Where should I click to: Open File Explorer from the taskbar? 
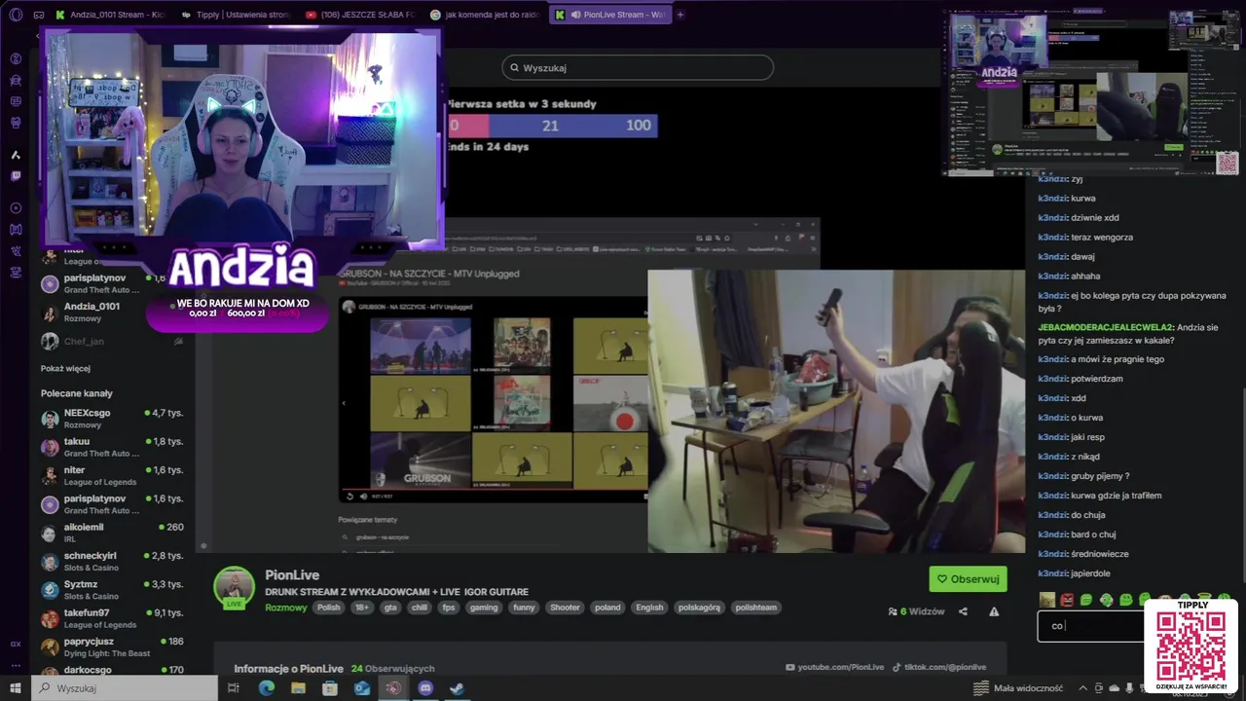[299, 688]
